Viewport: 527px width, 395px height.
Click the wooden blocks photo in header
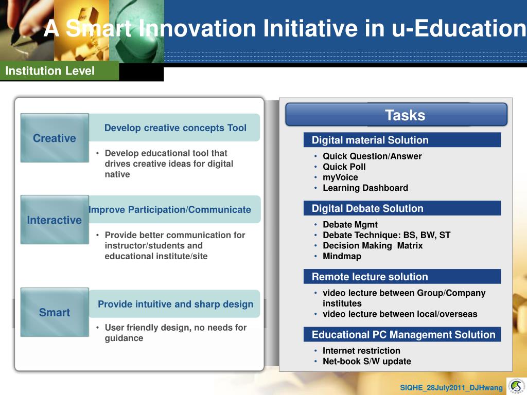pos(82,30)
